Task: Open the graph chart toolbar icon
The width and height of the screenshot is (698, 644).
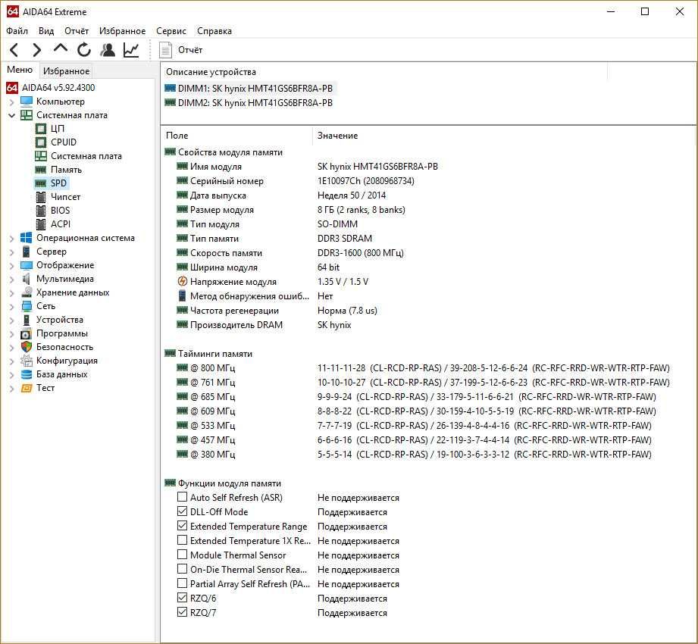Action: pyautogui.click(x=131, y=49)
